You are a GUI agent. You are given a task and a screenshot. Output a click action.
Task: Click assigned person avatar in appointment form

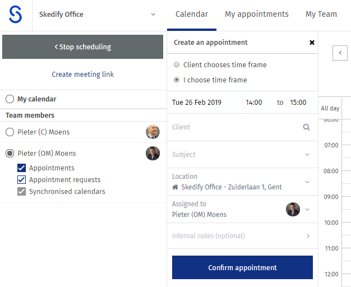pos(293,209)
